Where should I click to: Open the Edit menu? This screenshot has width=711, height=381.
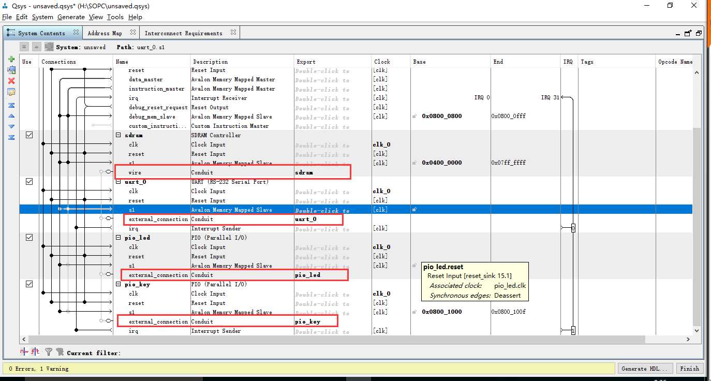pyautogui.click(x=22, y=17)
